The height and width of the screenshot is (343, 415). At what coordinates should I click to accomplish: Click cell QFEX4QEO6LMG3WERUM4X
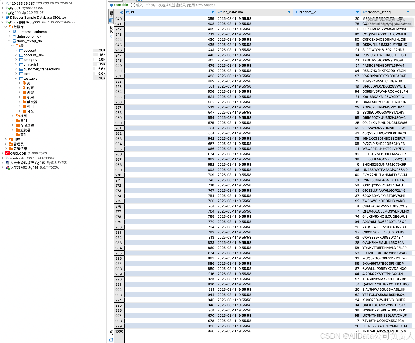coord(386,211)
